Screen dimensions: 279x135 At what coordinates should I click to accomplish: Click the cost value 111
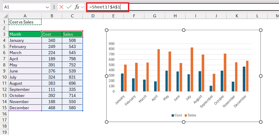[52, 89]
